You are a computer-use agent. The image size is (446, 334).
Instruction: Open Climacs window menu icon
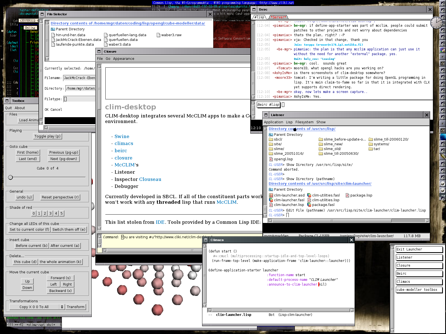click(x=206, y=240)
